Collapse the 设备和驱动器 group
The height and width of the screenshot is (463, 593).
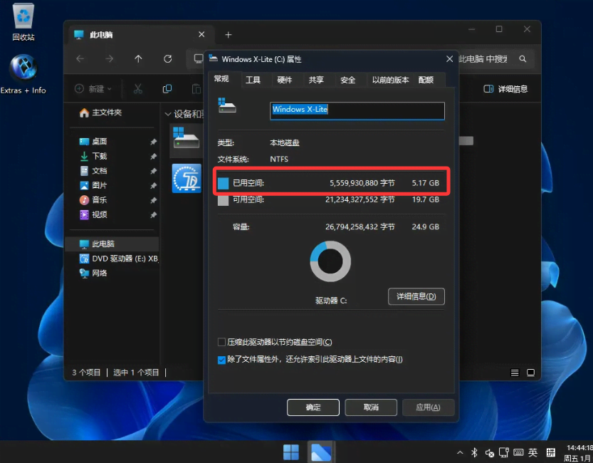pyautogui.click(x=168, y=114)
